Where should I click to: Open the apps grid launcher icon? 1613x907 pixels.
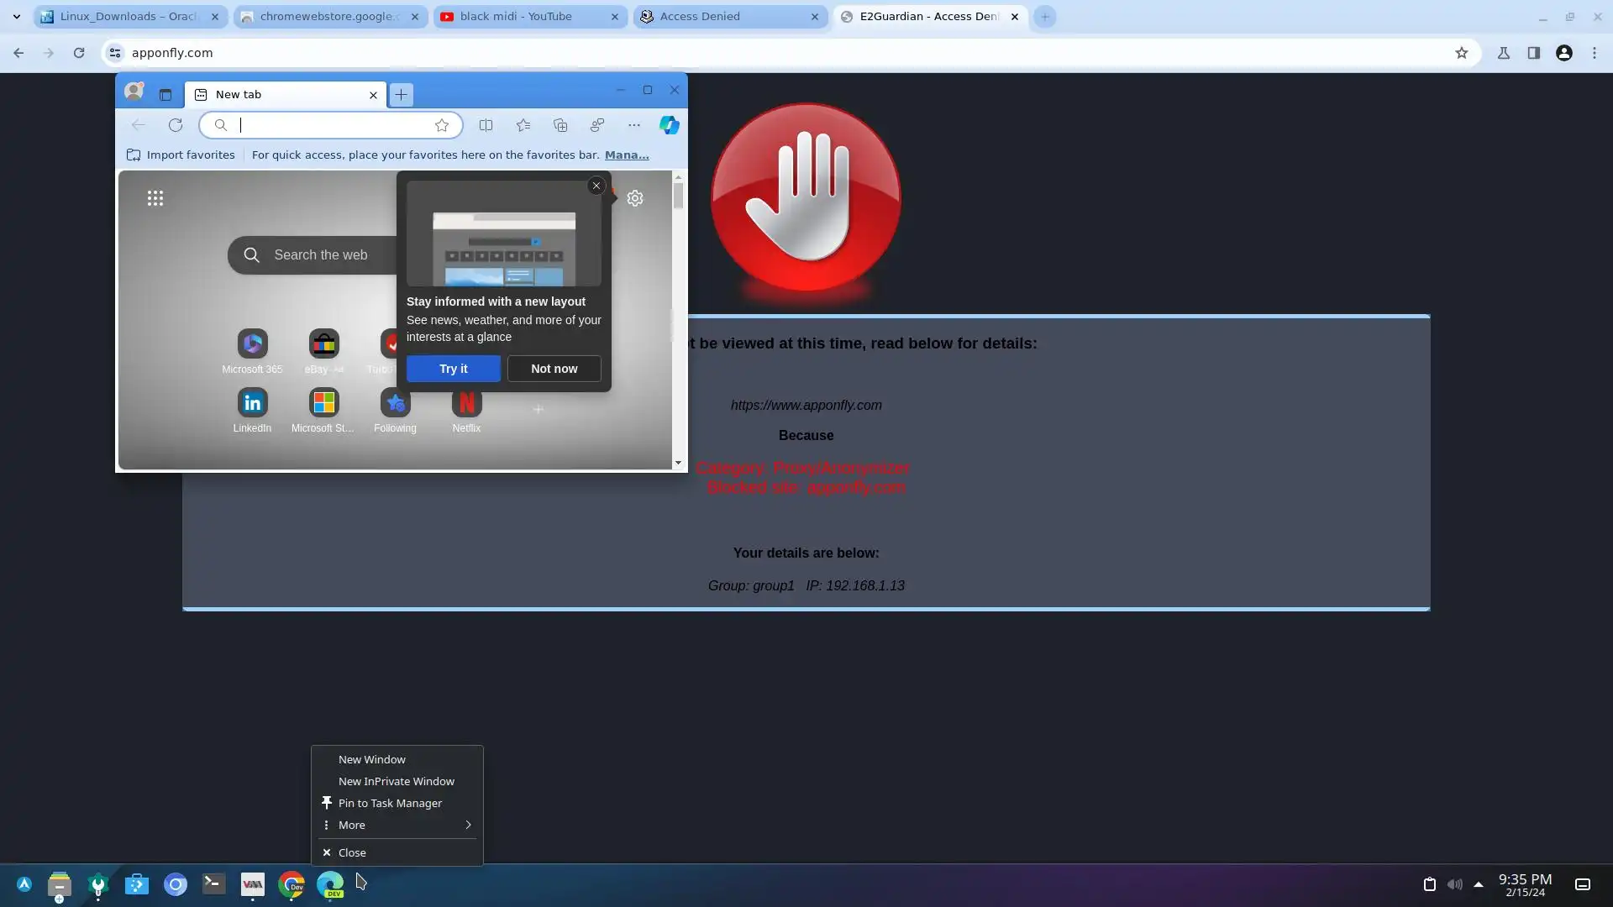click(x=155, y=198)
